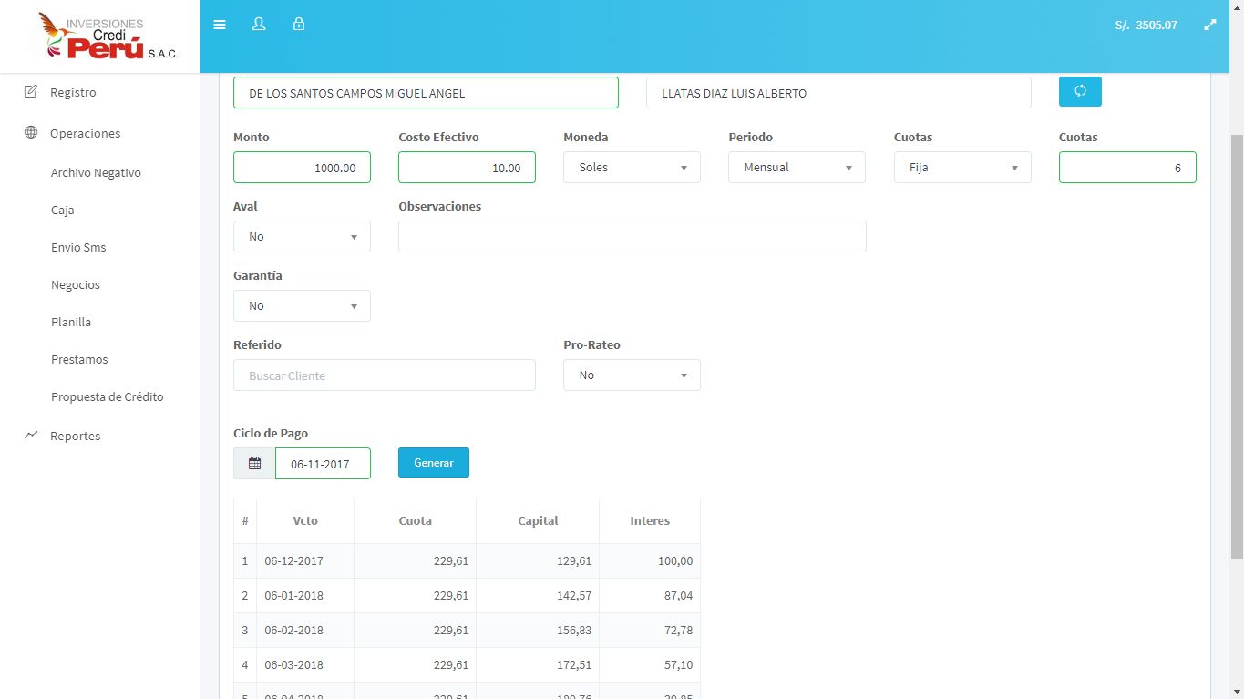Click the interest value 72,78
This screenshot has height=699, width=1244.
(x=678, y=631)
